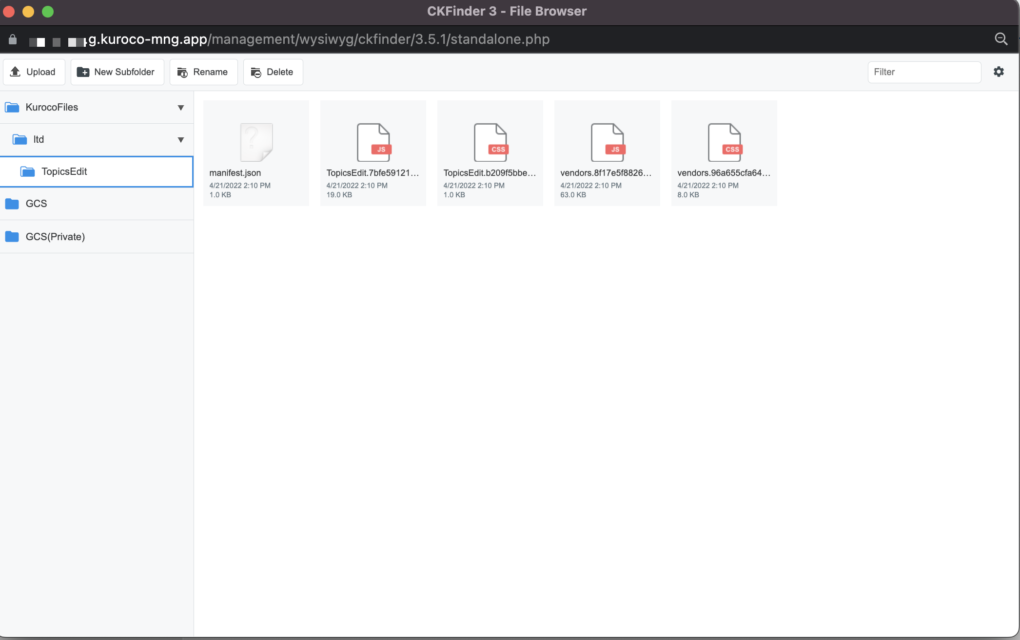This screenshot has width=1020, height=640.
Task: Click inside the Filter field
Action: [924, 72]
